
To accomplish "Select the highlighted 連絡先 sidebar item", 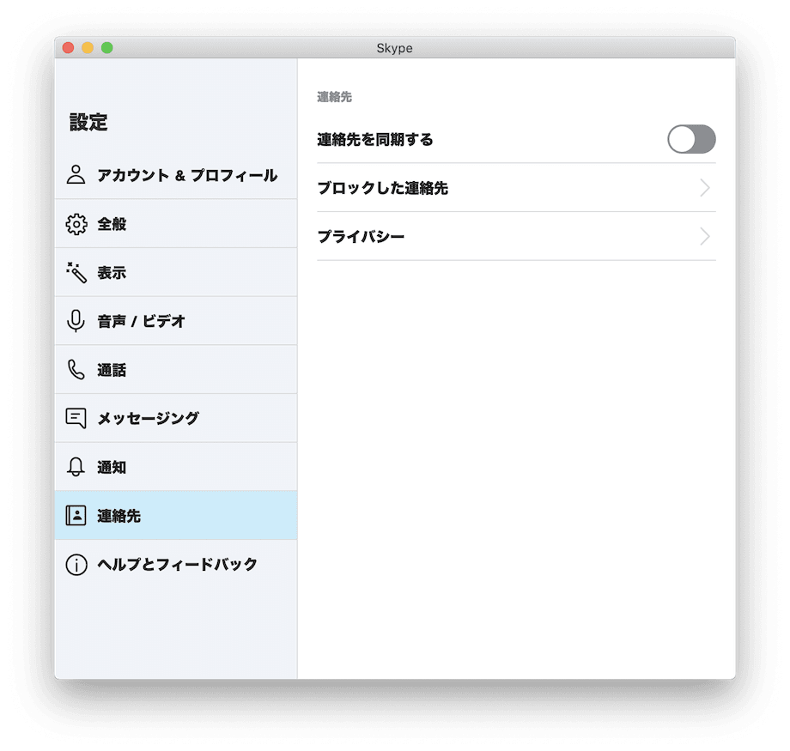I will pos(176,515).
